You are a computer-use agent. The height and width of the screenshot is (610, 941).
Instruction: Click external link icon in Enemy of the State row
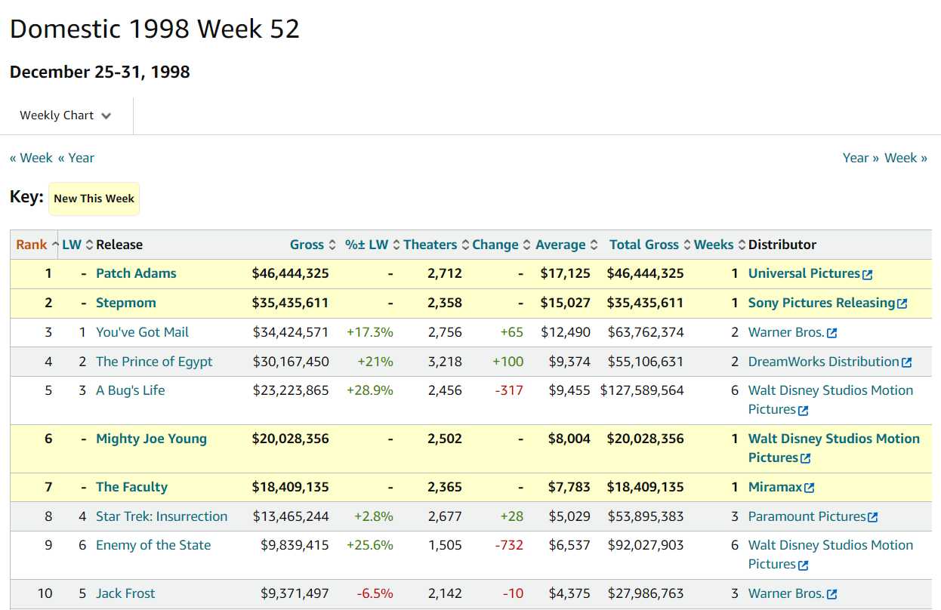click(x=804, y=565)
